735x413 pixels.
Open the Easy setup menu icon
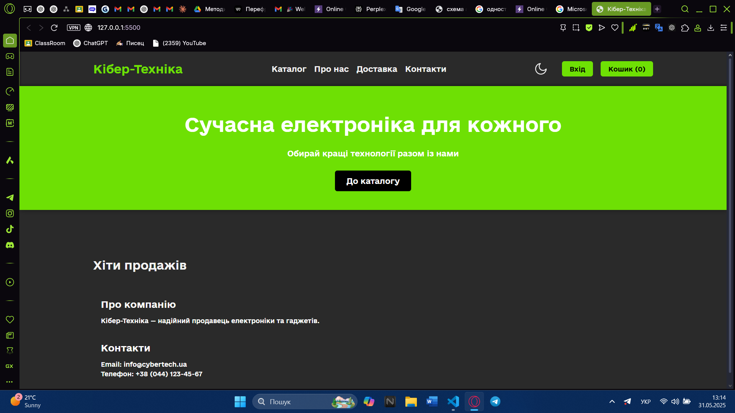pyautogui.click(x=724, y=28)
